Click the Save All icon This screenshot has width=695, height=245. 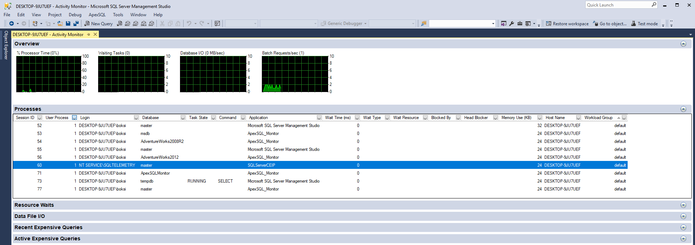[76, 23]
